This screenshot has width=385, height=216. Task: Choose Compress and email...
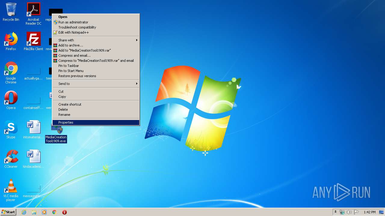[x=96, y=55]
